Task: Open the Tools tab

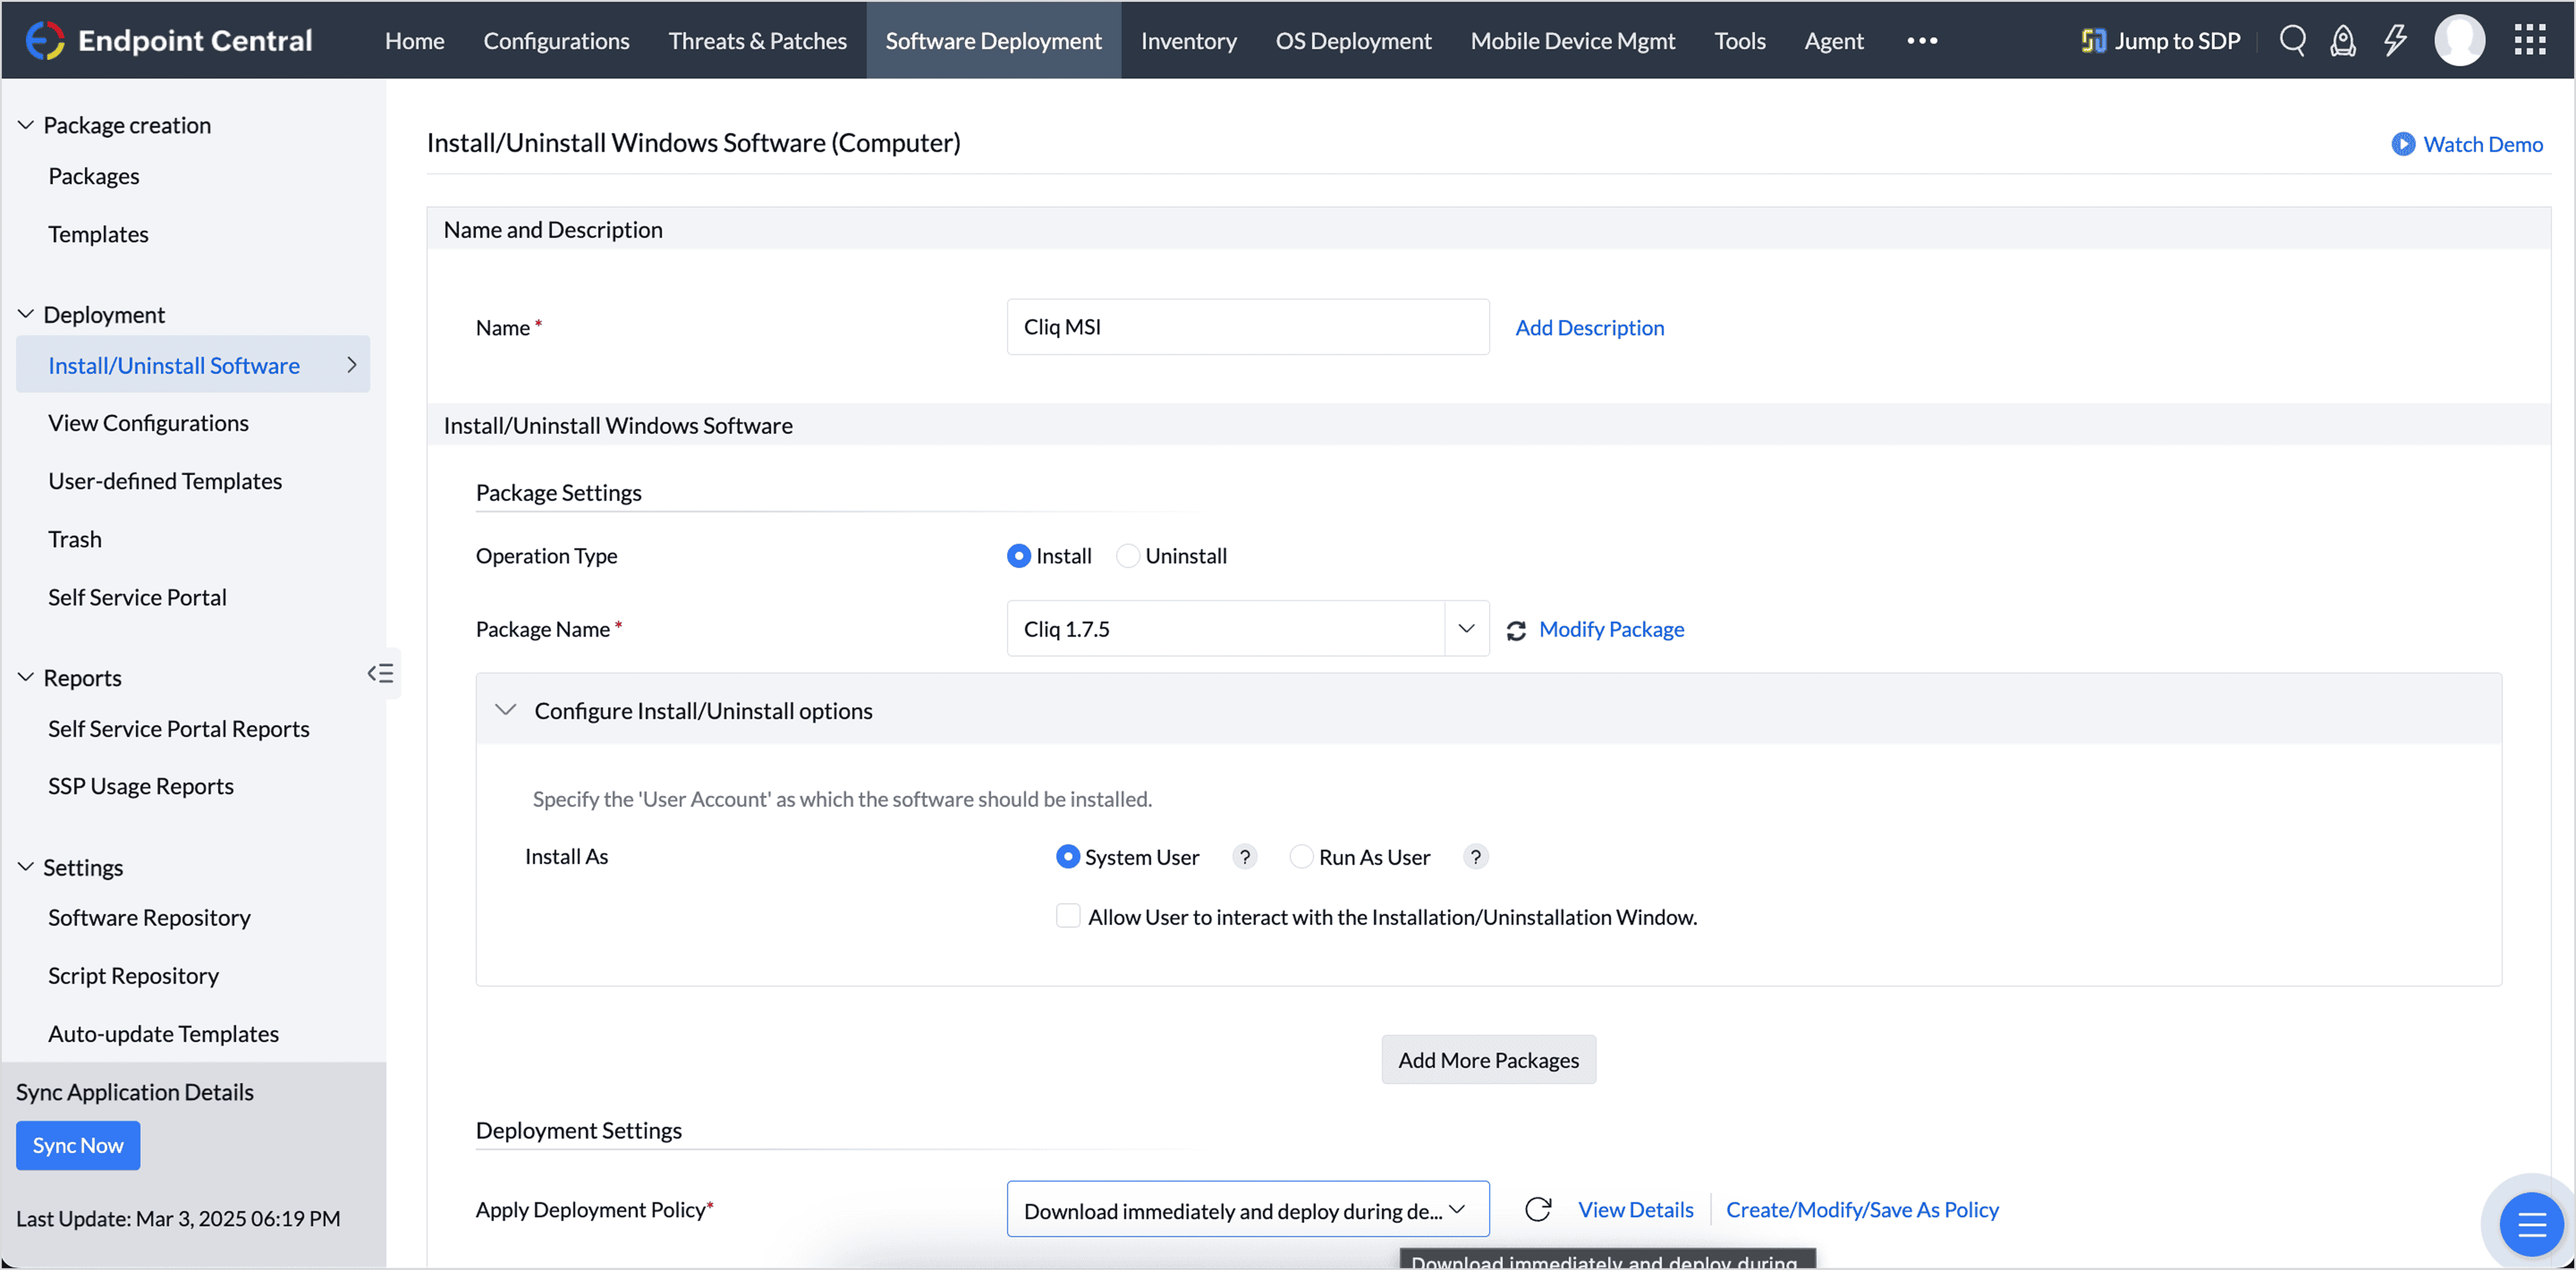Action: (x=1739, y=41)
